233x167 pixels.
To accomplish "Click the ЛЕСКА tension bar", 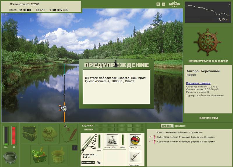I will click(119, 129).
